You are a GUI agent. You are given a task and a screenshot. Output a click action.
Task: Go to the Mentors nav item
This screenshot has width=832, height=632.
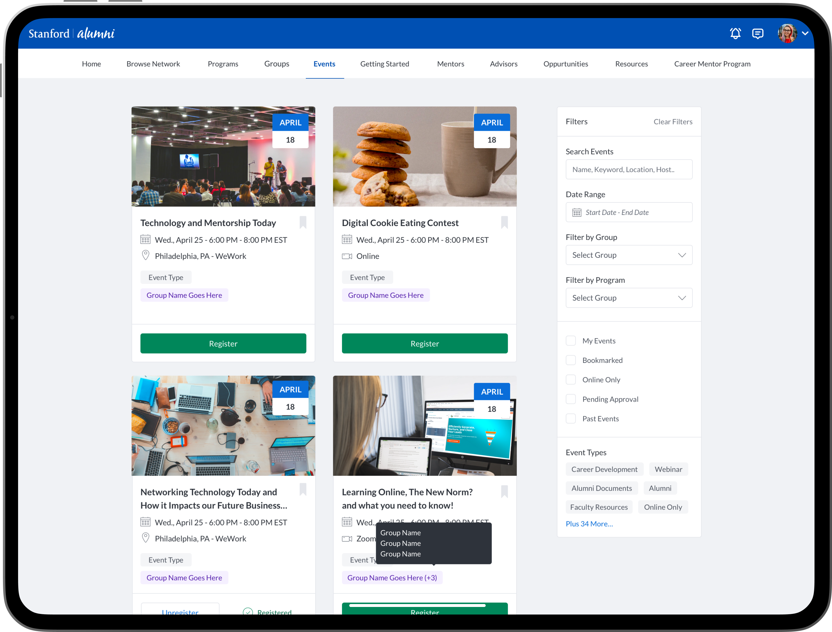[x=450, y=64]
